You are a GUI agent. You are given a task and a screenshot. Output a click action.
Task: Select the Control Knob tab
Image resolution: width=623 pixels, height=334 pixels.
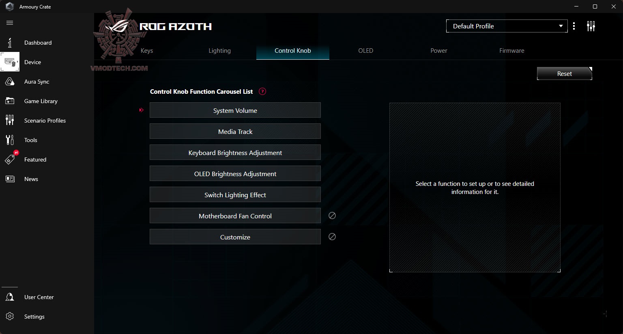(x=293, y=51)
